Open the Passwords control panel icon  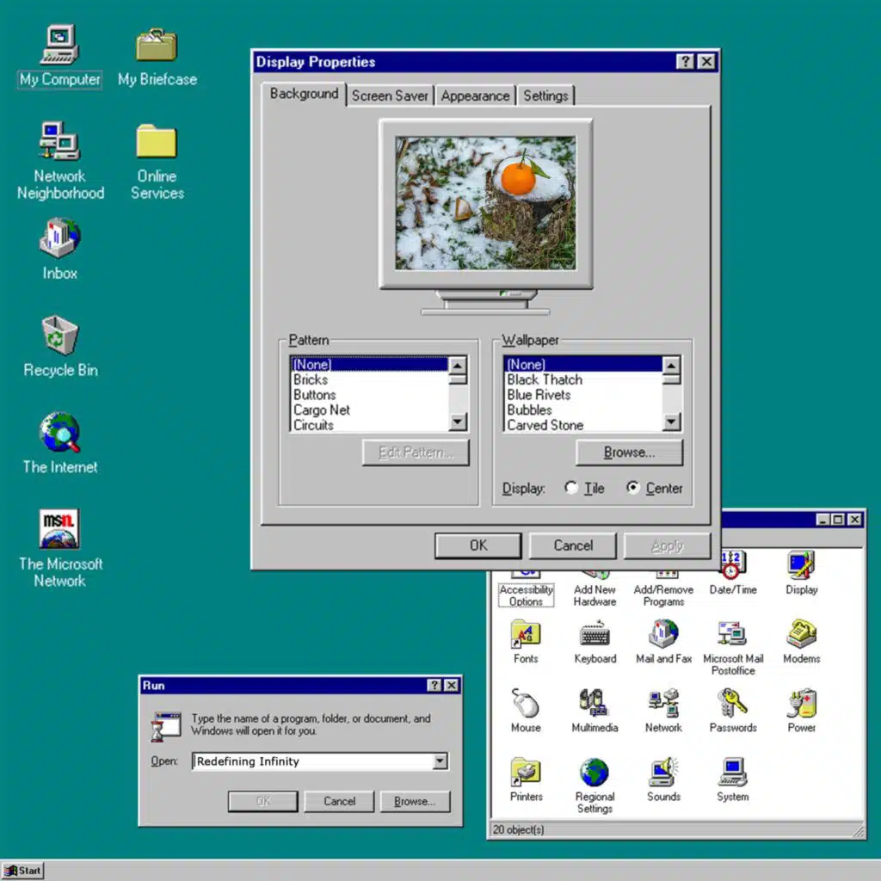732,704
